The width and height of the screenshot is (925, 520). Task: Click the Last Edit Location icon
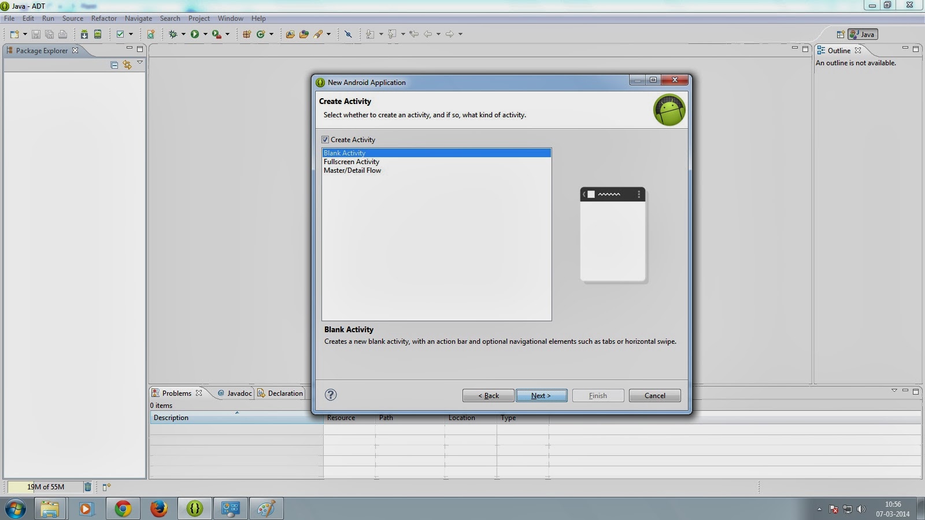(x=414, y=34)
